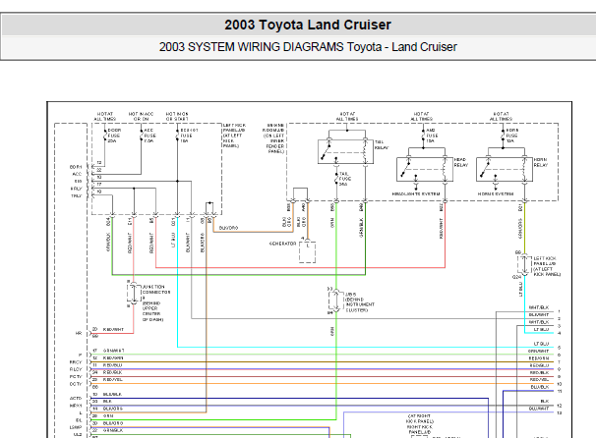The height and width of the screenshot is (438, 596).
Task: Select RED/YEL wire label at pin 23
Action: click(x=112, y=379)
